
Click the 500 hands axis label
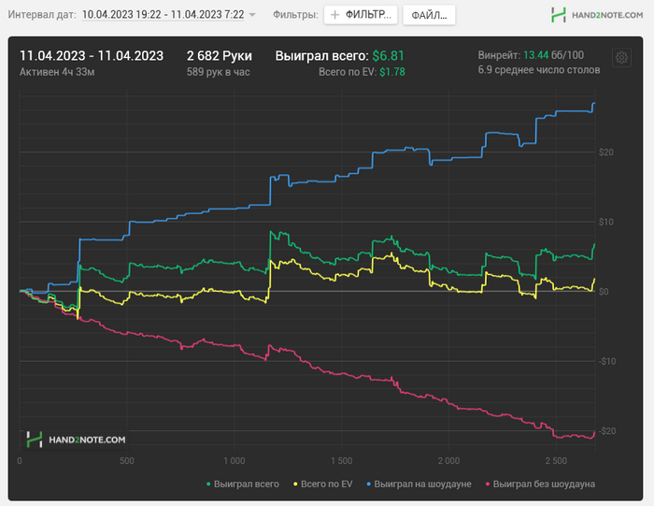click(127, 461)
